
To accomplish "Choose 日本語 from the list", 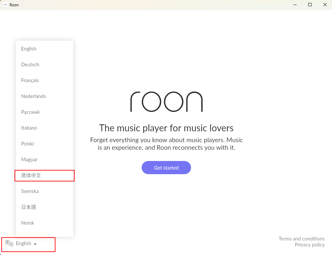I will 45,207.
